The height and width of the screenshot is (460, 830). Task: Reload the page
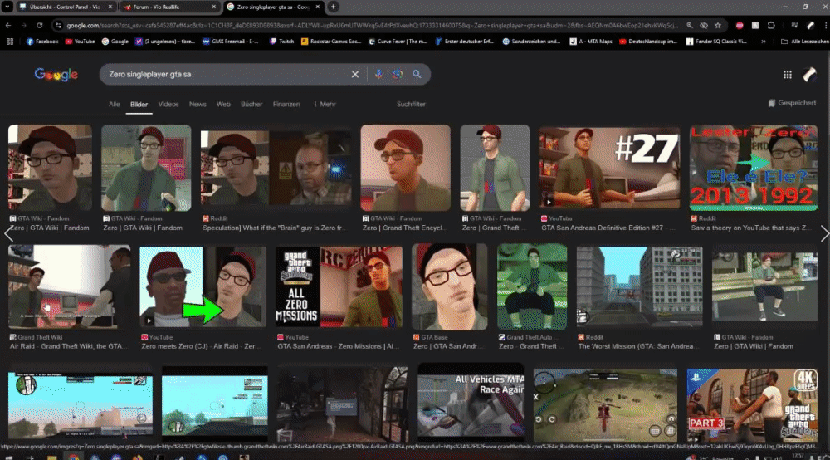(39, 26)
